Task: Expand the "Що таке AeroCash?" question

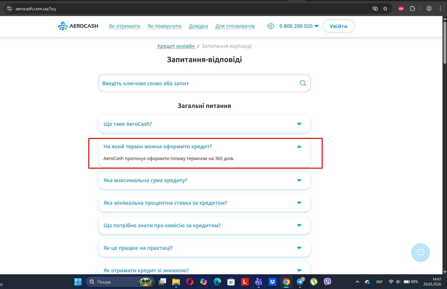Action: click(x=204, y=124)
